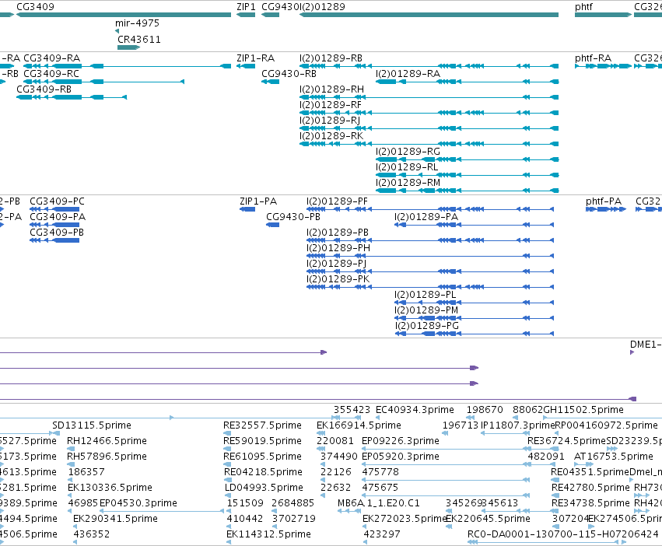Select the 475778 alignment label
The image size is (662, 546).
click(x=380, y=471)
